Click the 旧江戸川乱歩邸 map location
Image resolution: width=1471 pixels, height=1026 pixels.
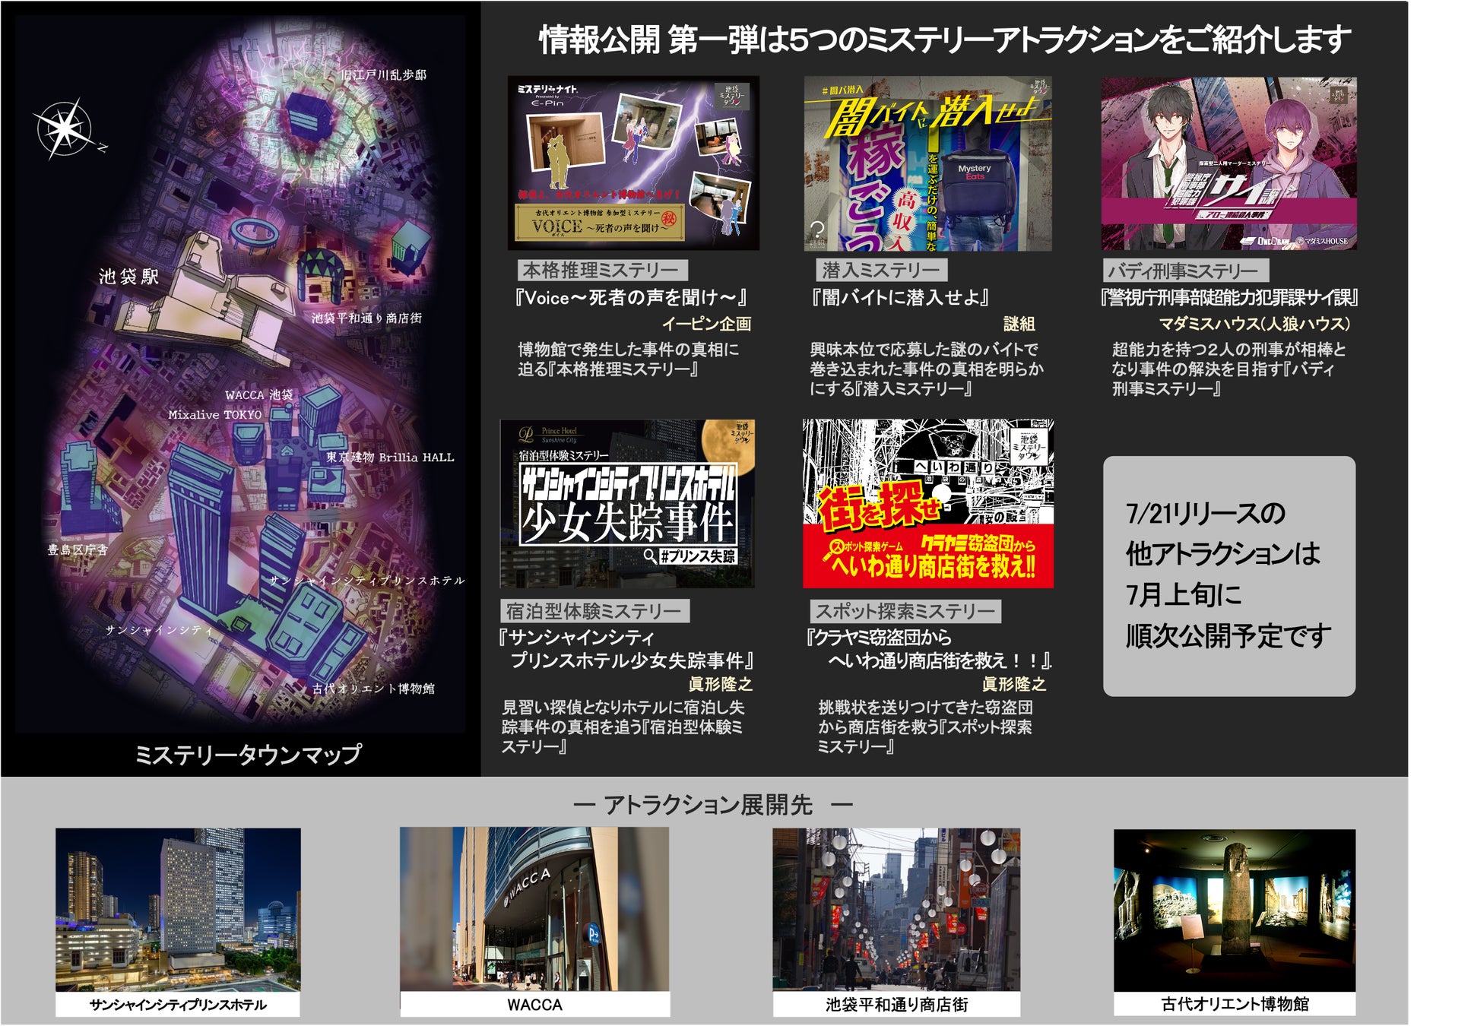(x=383, y=75)
